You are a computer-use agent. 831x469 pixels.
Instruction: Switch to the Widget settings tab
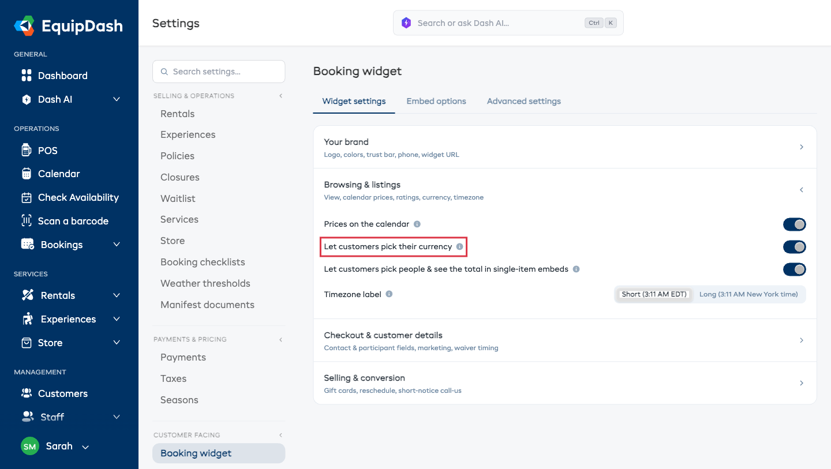point(354,101)
